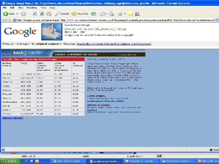Click the Print toolbar icon

coord(111,14)
